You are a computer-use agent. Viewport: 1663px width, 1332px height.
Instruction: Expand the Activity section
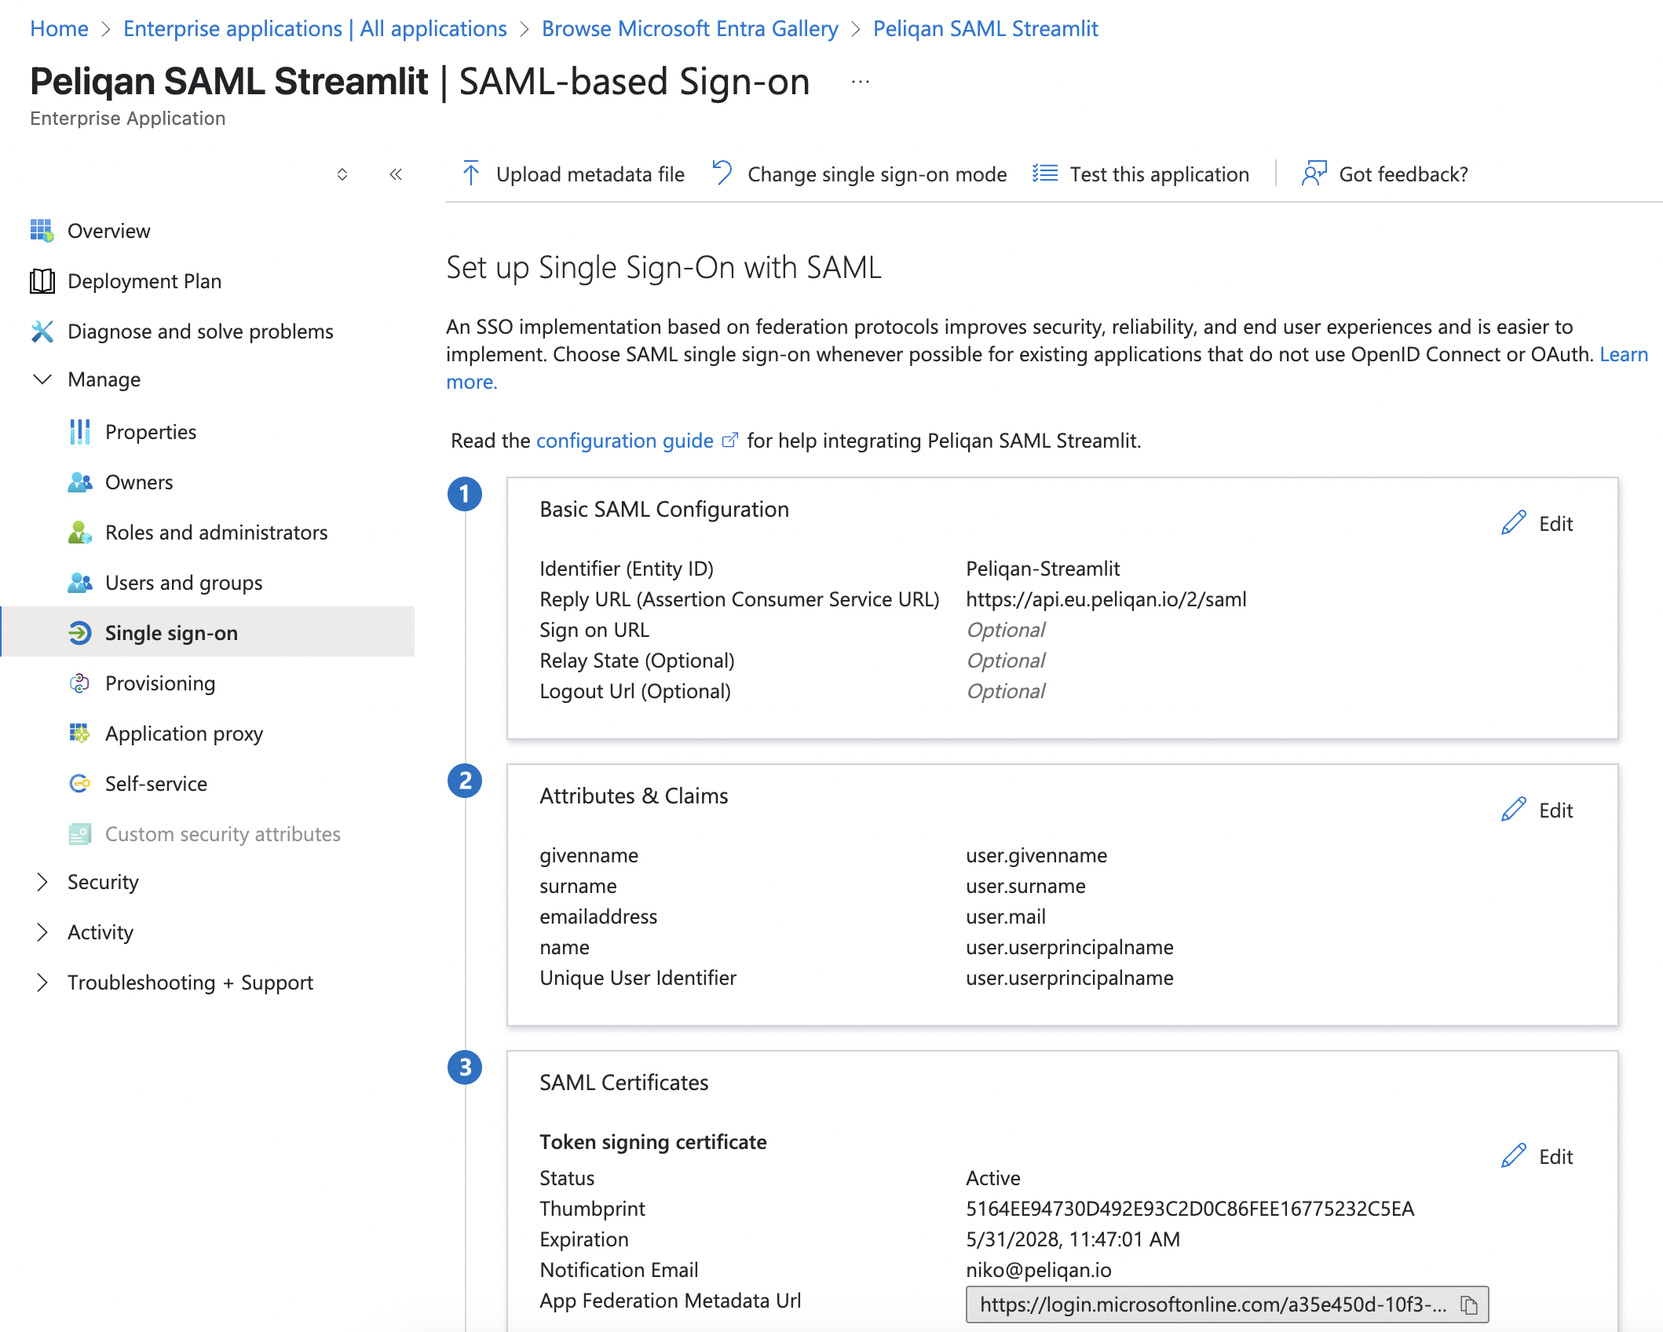click(42, 932)
